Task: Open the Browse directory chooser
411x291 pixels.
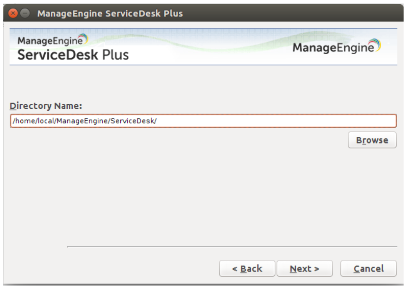Action: [x=372, y=140]
